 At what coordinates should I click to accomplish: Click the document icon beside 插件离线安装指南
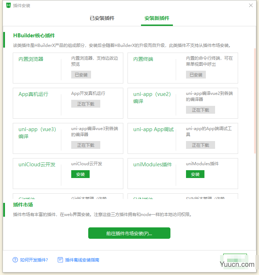point(60,260)
